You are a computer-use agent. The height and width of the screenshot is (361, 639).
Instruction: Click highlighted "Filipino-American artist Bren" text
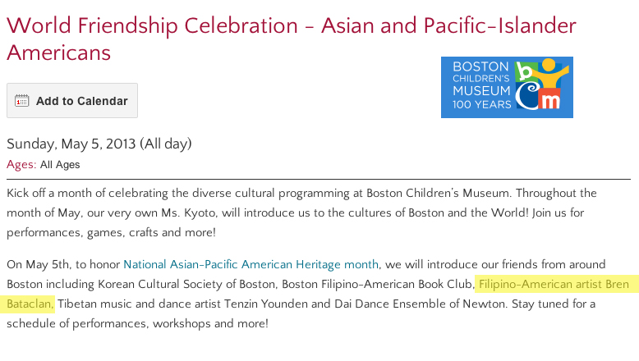coord(554,284)
